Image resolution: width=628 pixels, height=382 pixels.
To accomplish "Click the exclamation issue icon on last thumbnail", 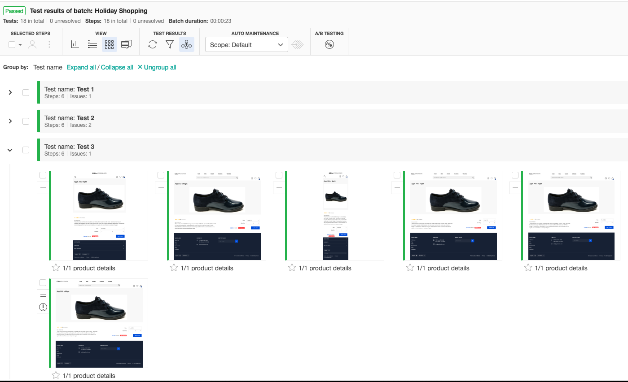I will point(43,307).
